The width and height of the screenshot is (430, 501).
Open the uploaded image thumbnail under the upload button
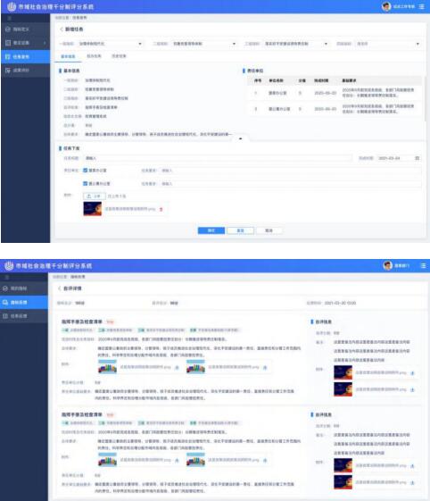pos(93,209)
